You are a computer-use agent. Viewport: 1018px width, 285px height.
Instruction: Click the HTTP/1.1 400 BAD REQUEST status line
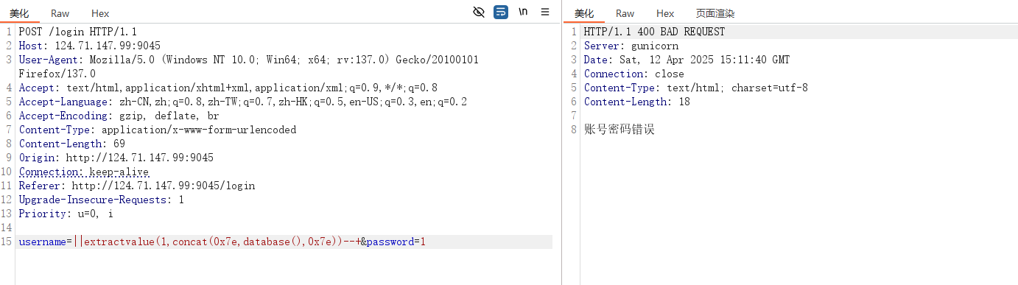point(654,32)
